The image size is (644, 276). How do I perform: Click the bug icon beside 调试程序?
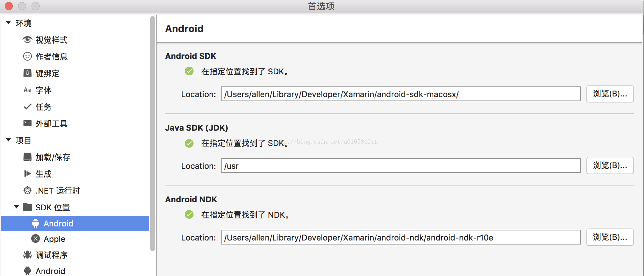tap(28, 255)
